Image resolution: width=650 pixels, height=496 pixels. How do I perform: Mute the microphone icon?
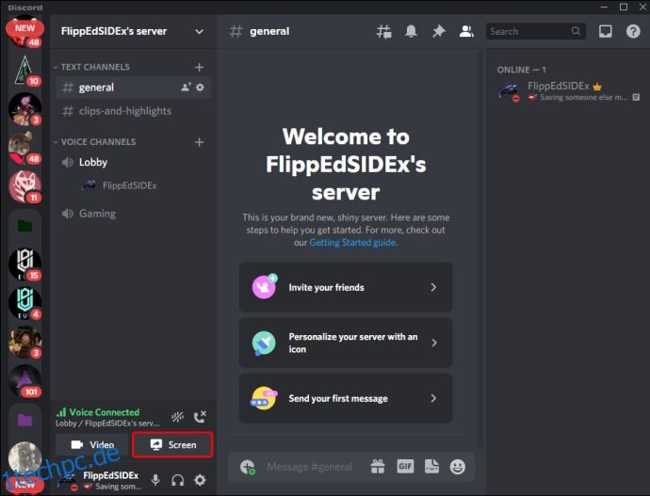(x=155, y=480)
